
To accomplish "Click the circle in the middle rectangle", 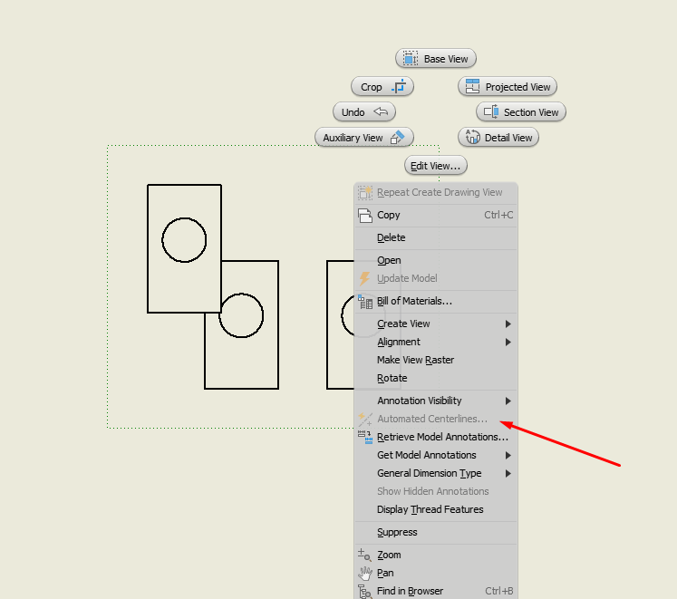I will coord(241,315).
